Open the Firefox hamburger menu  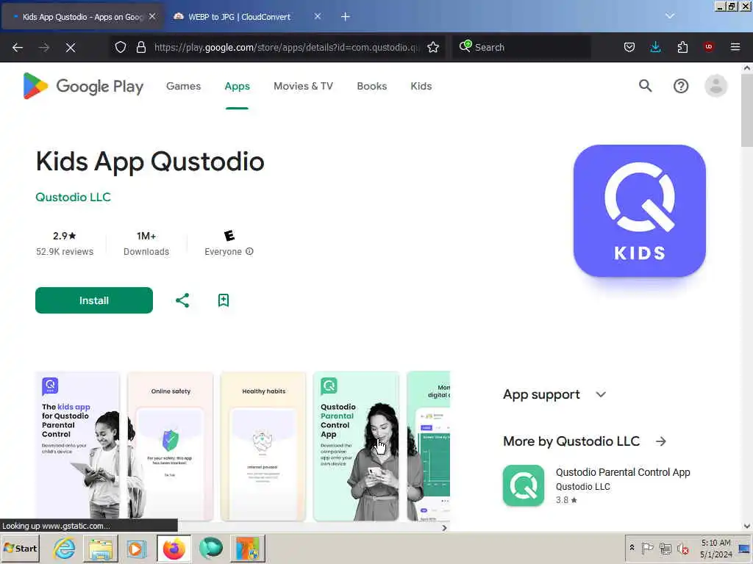click(735, 47)
